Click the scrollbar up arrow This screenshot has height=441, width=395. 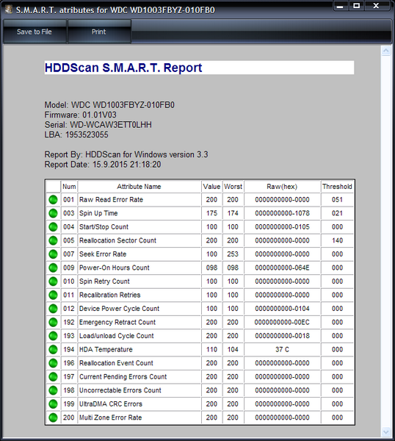(x=386, y=51)
